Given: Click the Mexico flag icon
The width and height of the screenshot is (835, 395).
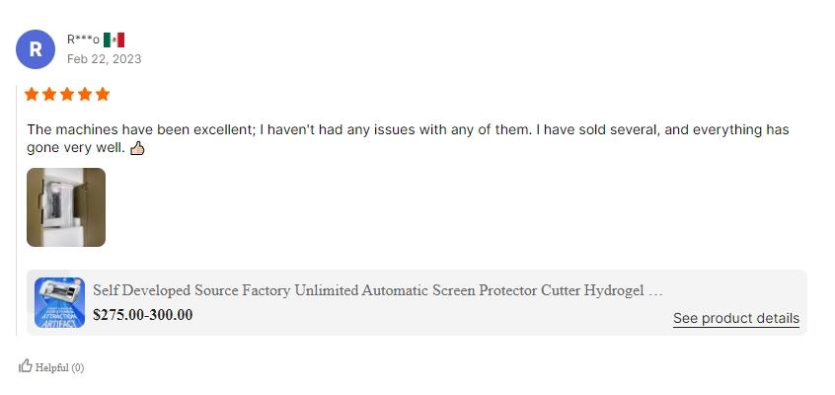Looking at the screenshot, I should pyautogui.click(x=114, y=39).
